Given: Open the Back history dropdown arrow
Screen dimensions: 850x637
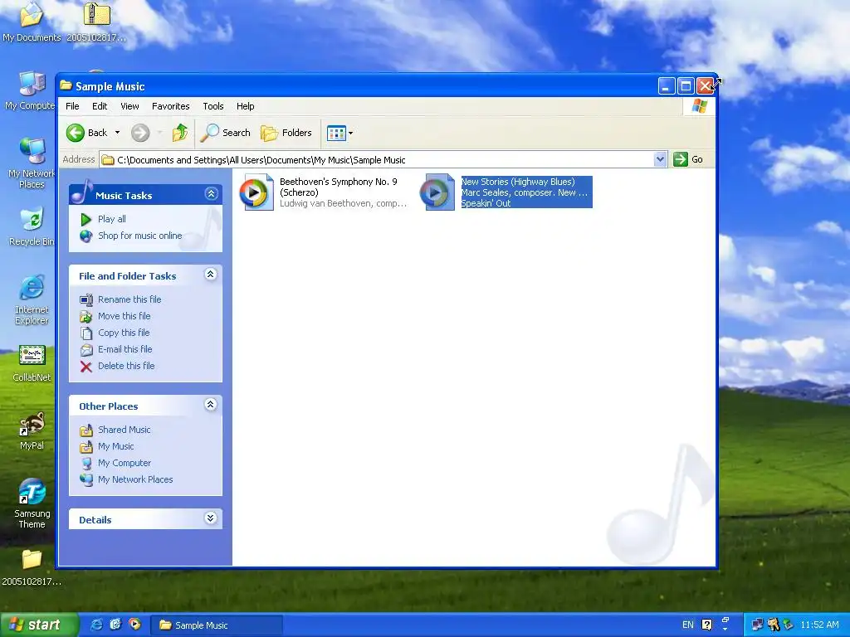Looking at the screenshot, I should pyautogui.click(x=117, y=133).
